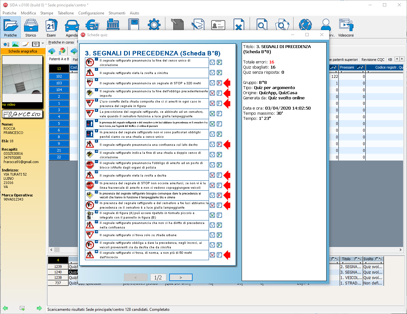407x314 pixels.
Task: Open the Pratiche folder icon
Action: (11, 28)
